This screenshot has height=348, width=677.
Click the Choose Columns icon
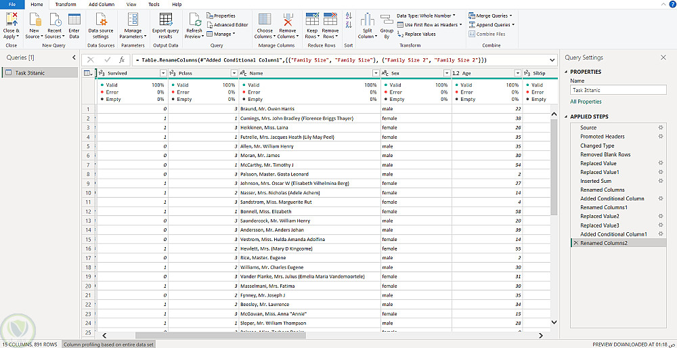pyautogui.click(x=265, y=20)
